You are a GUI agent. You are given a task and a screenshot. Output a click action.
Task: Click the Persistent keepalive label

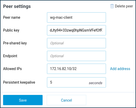click(19, 82)
